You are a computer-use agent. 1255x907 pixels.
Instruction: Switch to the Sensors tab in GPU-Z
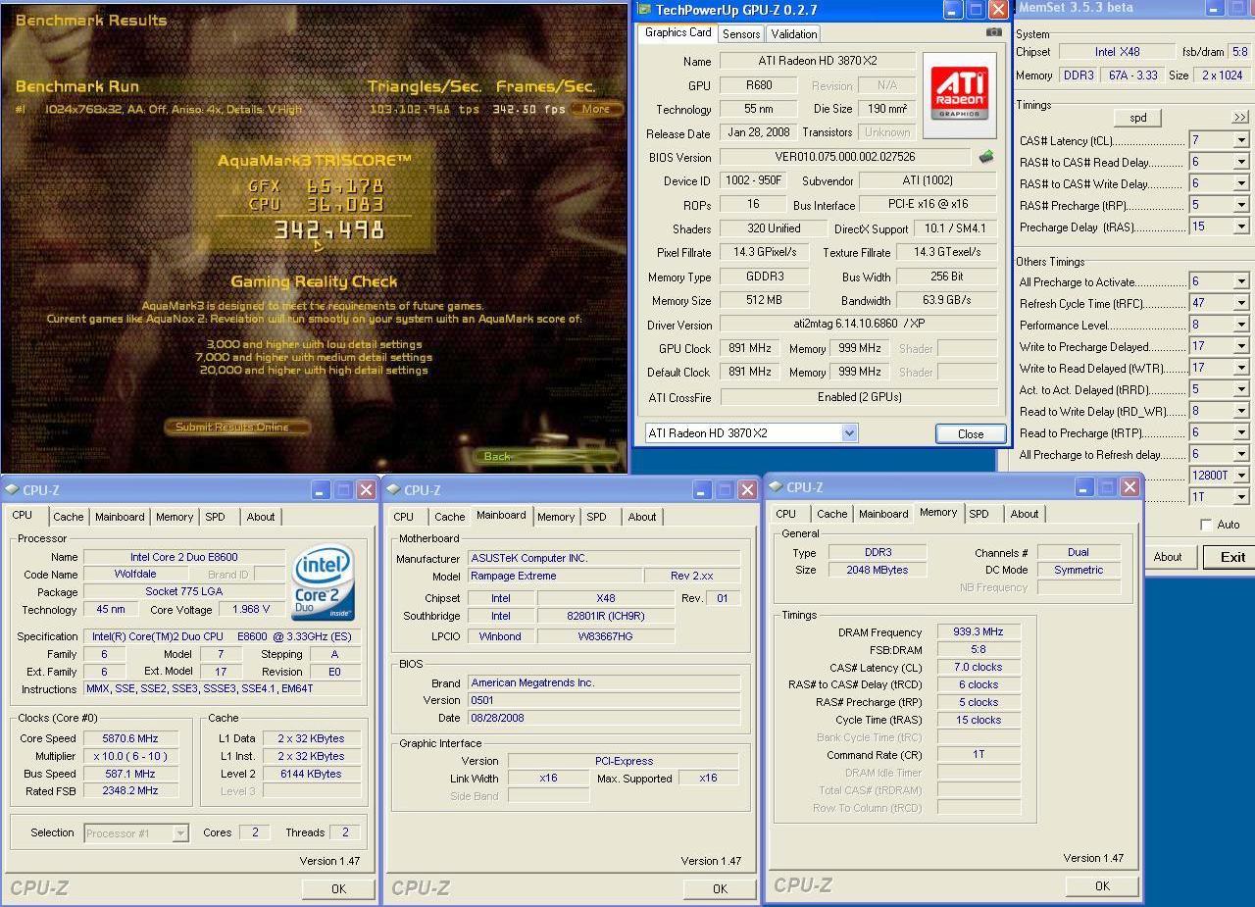point(741,33)
